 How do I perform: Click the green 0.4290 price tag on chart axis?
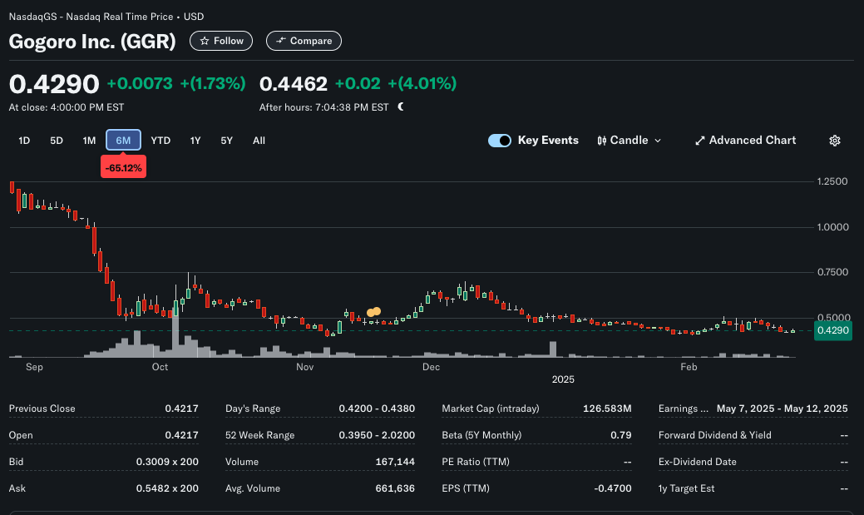click(832, 330)
